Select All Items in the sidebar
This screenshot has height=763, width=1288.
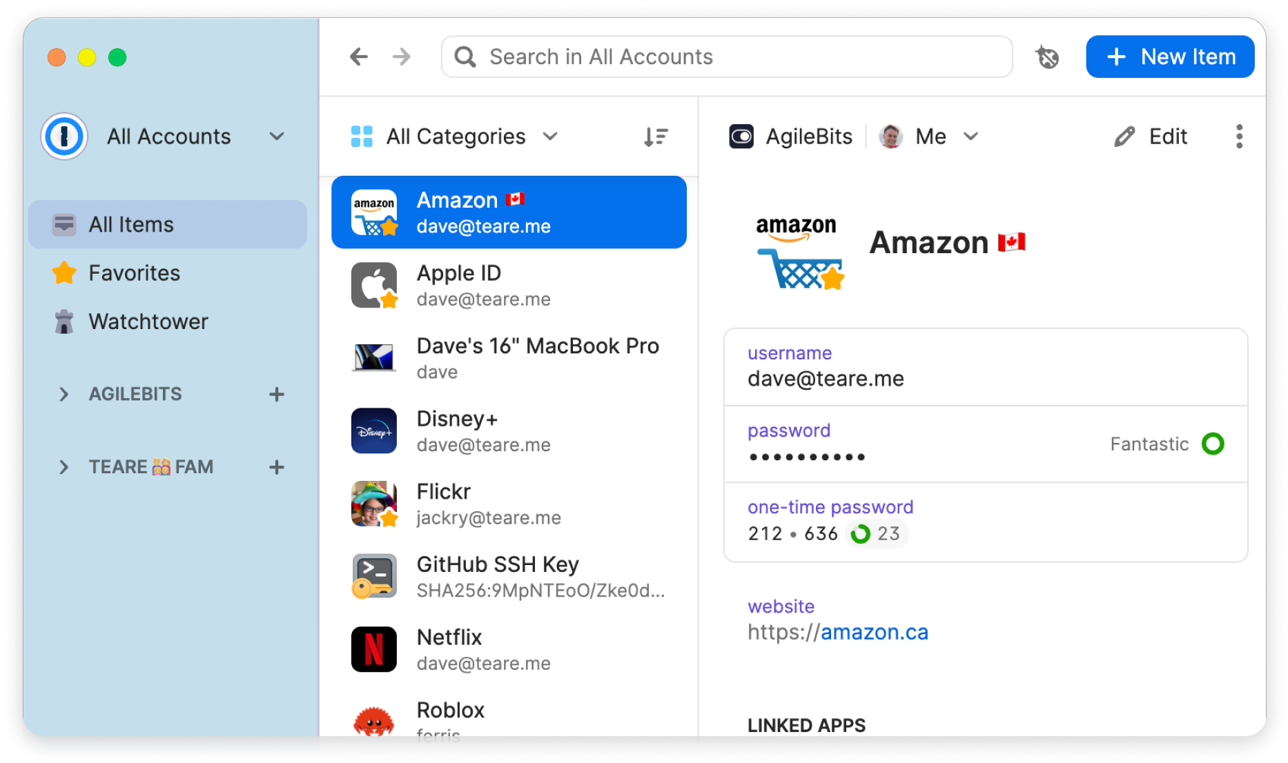pyautogui.click(x=131, y=224)
